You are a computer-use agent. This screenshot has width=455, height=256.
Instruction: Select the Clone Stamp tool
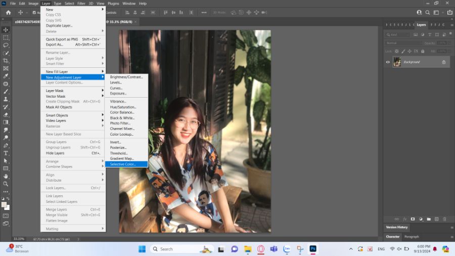tap(6, 99)
